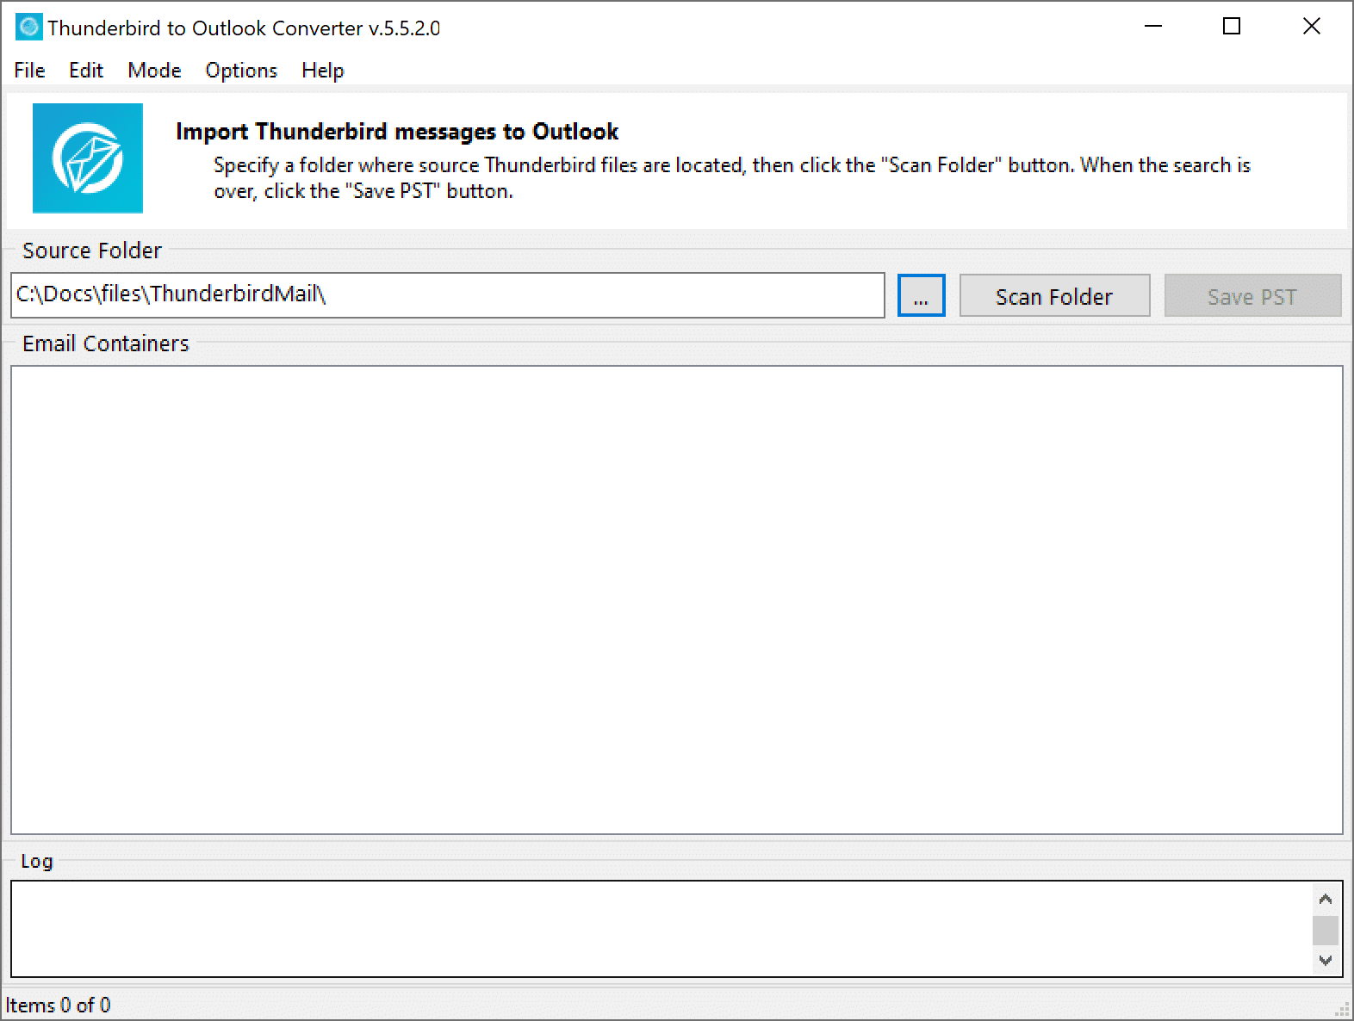Maximize the converter window
This screenshot has width=1354, height=1021.
point(1232,27)
